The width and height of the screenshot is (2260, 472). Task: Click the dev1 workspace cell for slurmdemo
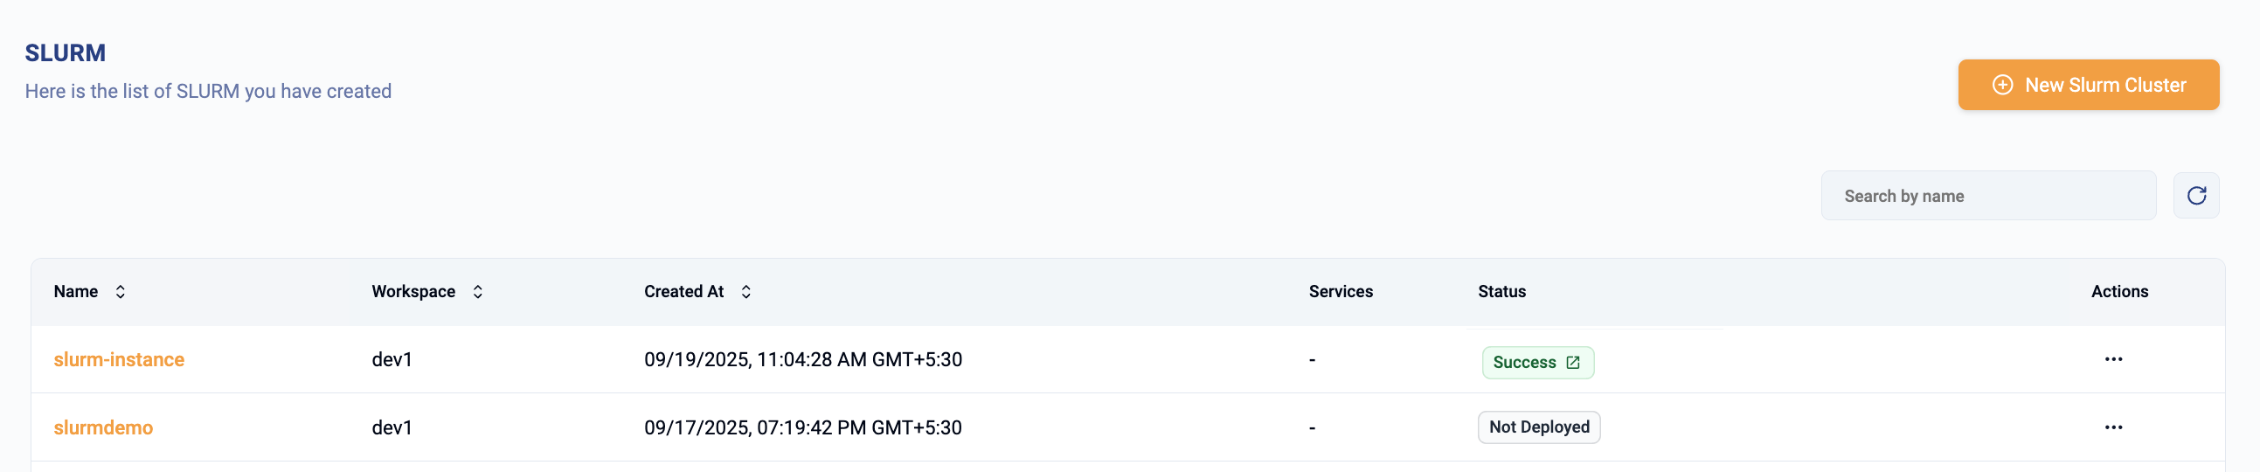click(x=392, y=427)
